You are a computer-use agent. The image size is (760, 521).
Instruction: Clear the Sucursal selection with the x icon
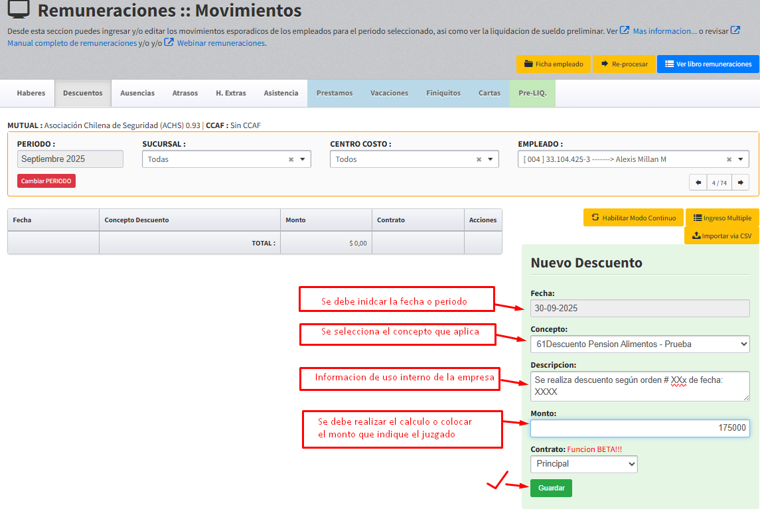click(291, 159)
